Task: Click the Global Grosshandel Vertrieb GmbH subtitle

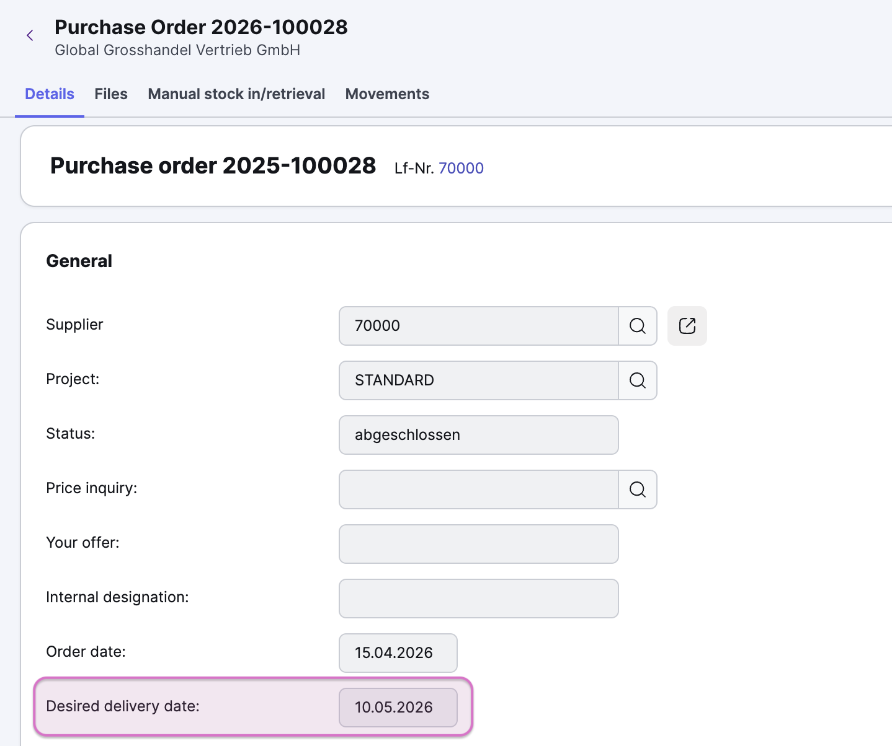Action: click(x=177, y=50)
